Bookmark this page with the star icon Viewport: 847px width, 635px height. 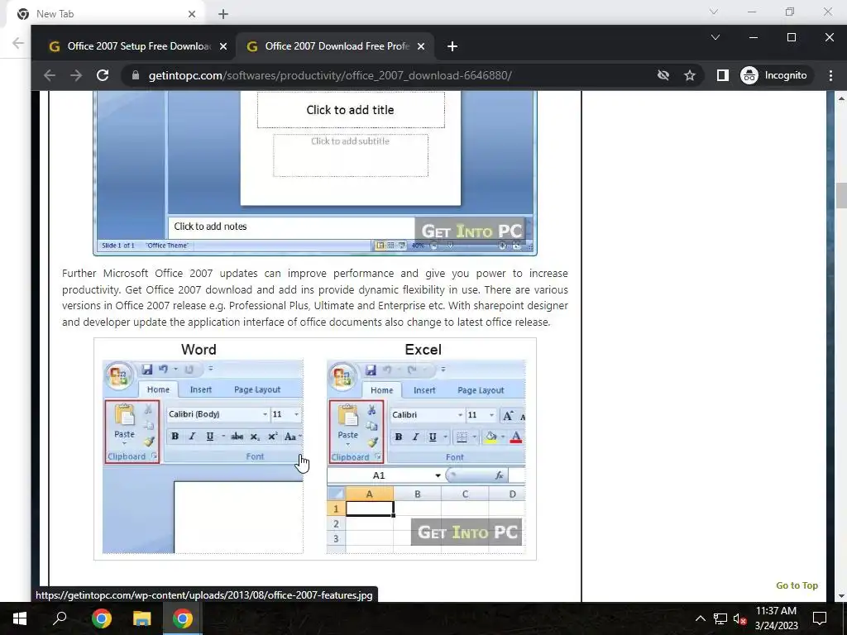coord(690,75)
